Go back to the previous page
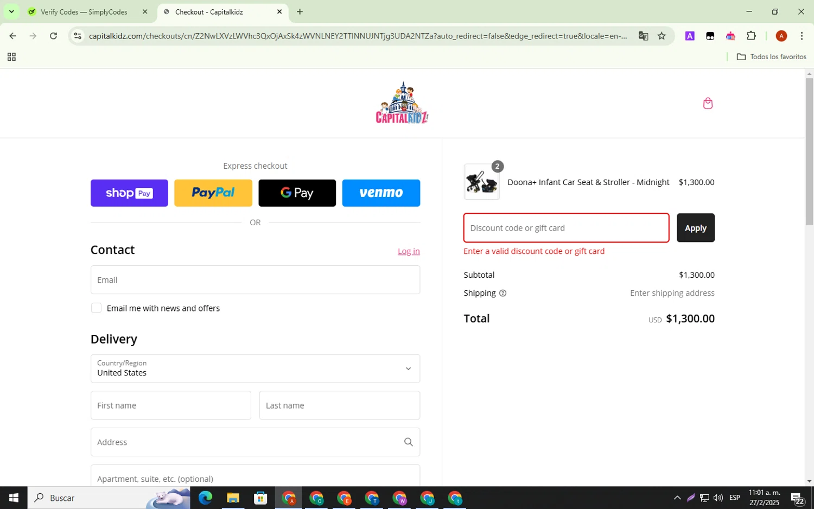The height and width of the screenshot is (509, 814). click(x=12, y=36)
